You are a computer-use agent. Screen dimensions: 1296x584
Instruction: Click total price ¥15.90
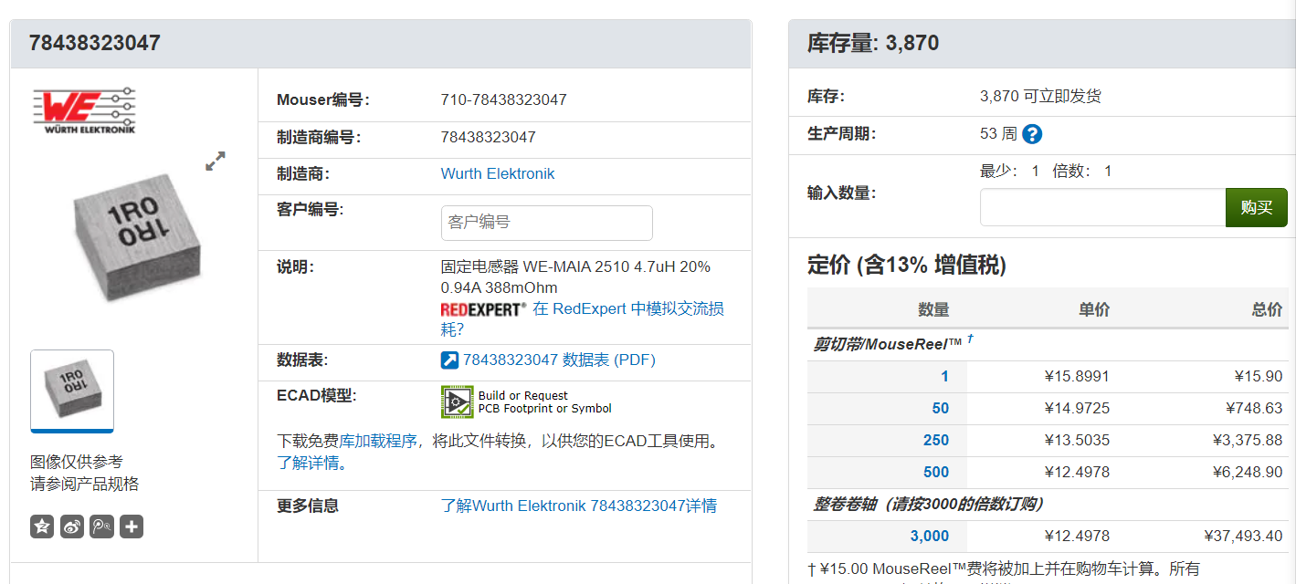(x=1259, y=376)
